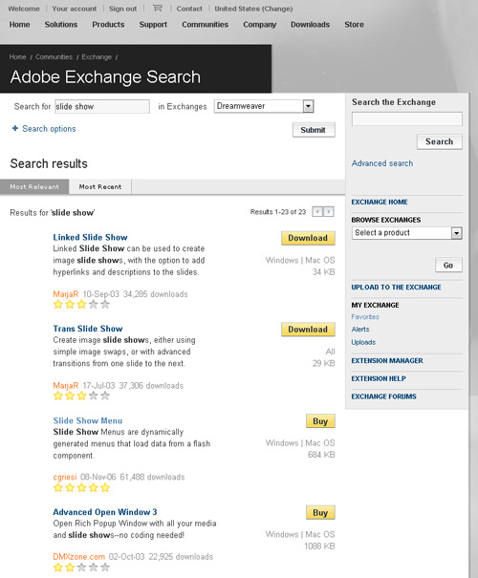Open Uploads under My Exchange
The image size is (478, 578).
[x=363, y=342]
